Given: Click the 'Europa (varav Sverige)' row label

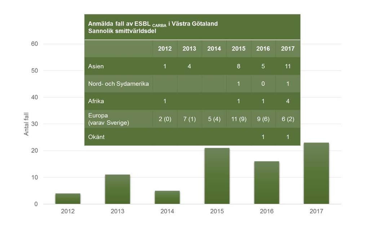Looking at the screenshot, I should pos(108,119).
